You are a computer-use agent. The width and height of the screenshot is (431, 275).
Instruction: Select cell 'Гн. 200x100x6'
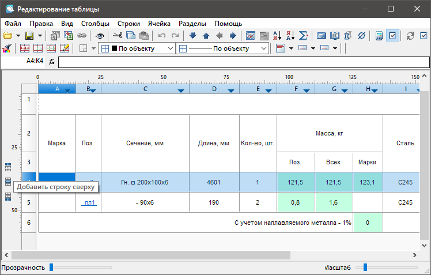pos(145,182)
